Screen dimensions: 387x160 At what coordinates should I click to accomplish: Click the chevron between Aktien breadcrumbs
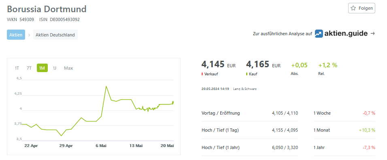[29, 35]
